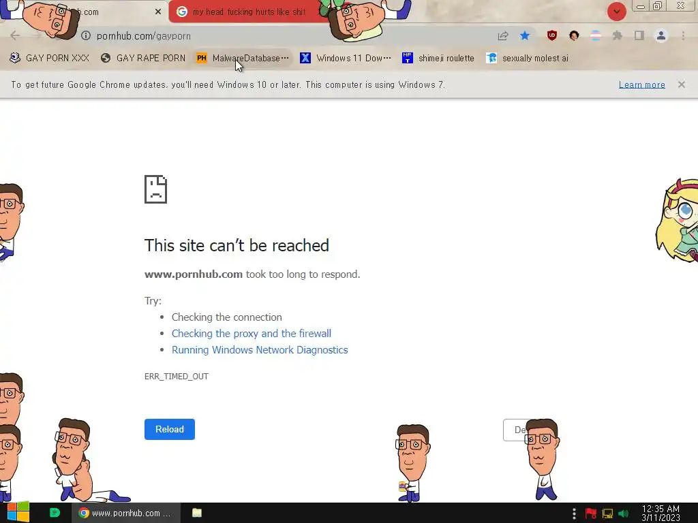
Task: Open the Windows Start button
Action: point(18,513)
